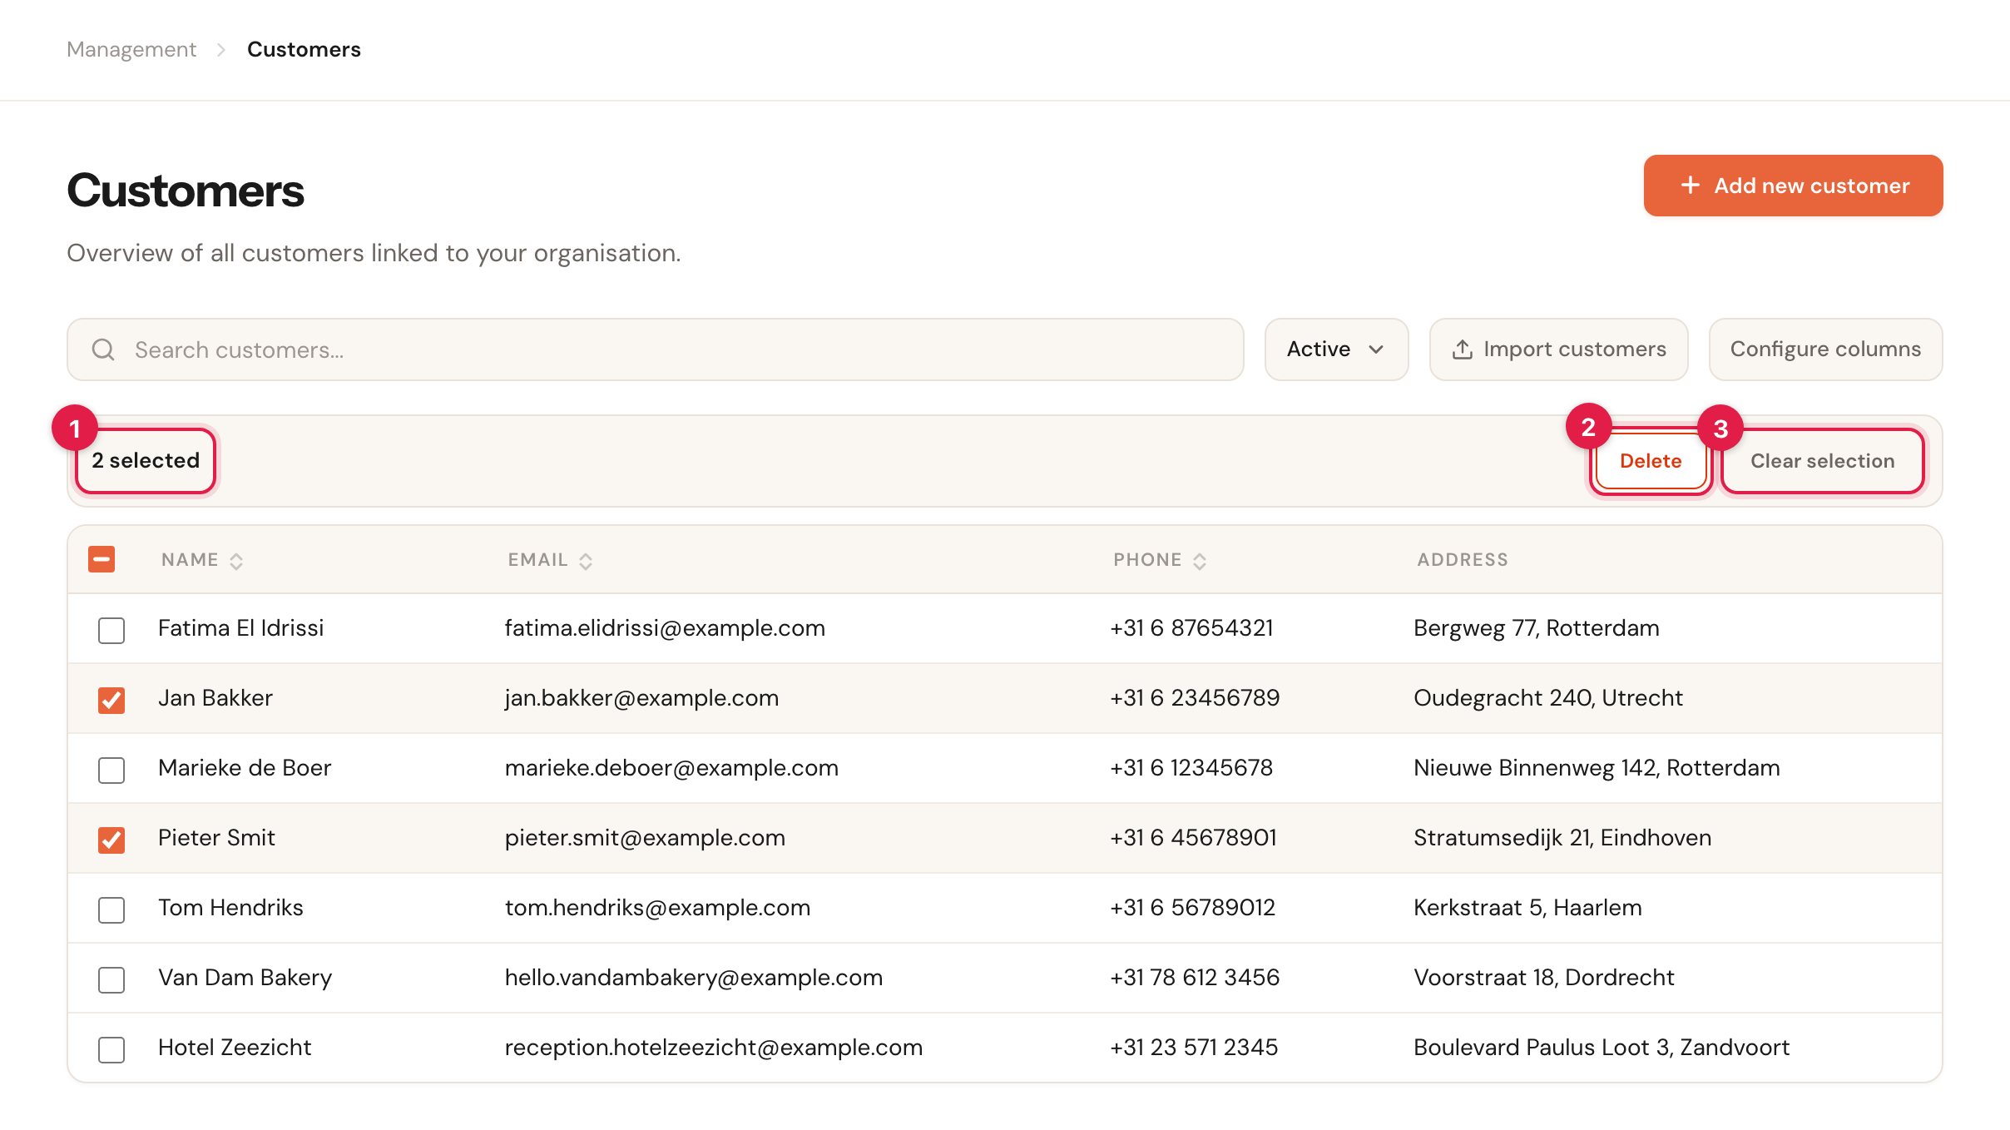Click marieke.deboer@example.com email

click(x=671, y=768)
